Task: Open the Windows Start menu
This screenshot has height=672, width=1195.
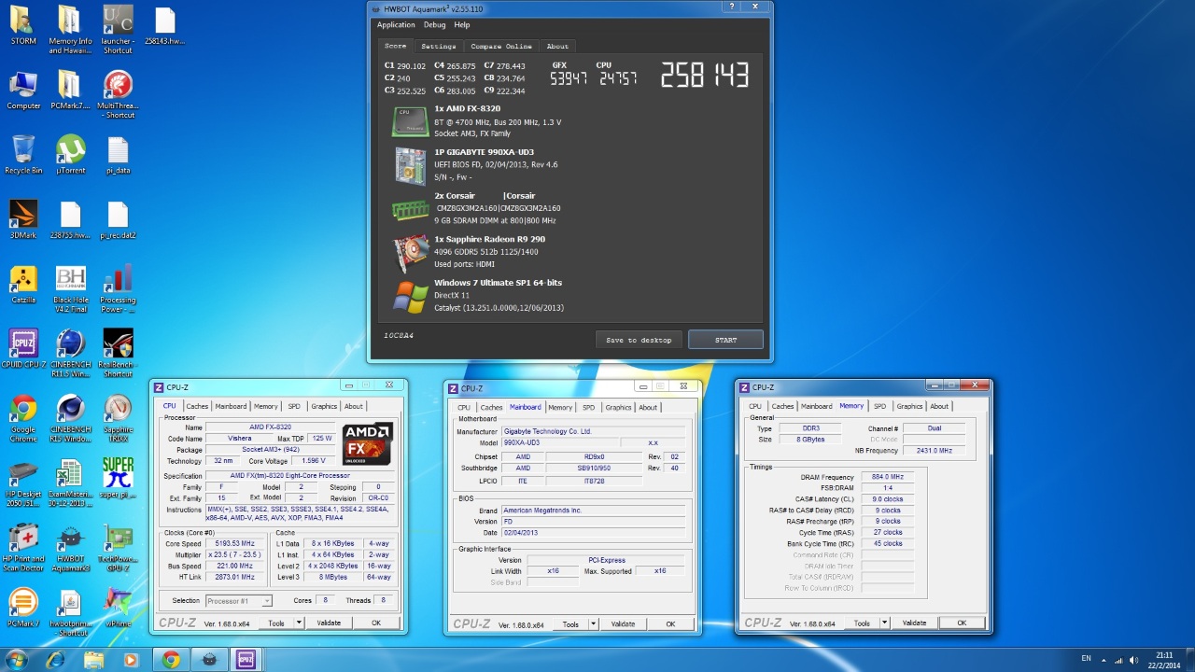Action: click(16, 660)
